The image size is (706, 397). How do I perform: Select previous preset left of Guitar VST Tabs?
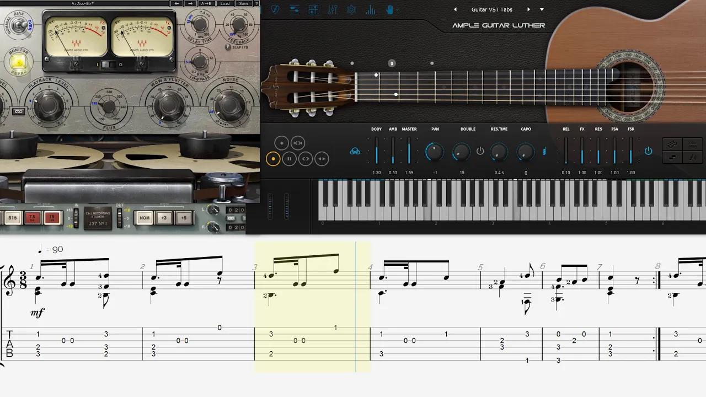[x=455, y=9]
